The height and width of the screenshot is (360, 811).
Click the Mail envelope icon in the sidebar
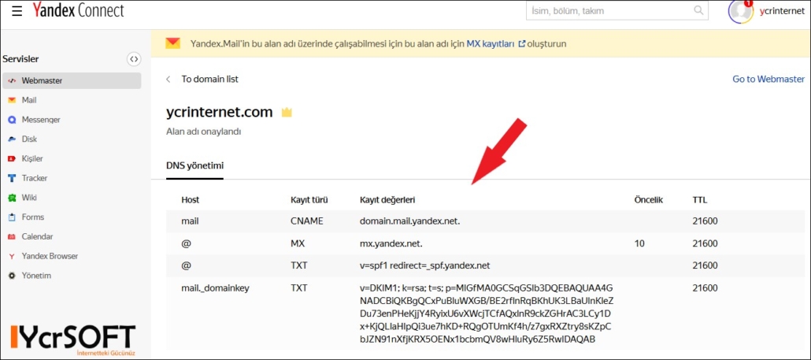pyautogui.click(x=13, y=100)
